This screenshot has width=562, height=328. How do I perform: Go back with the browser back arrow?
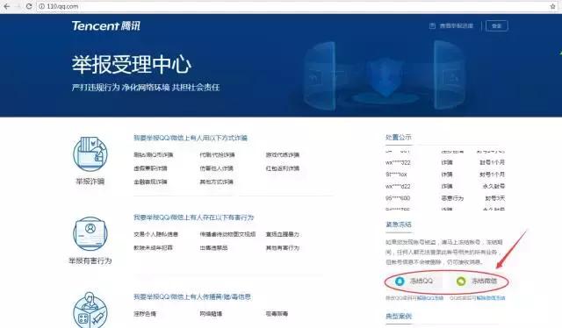pos(6,6)
